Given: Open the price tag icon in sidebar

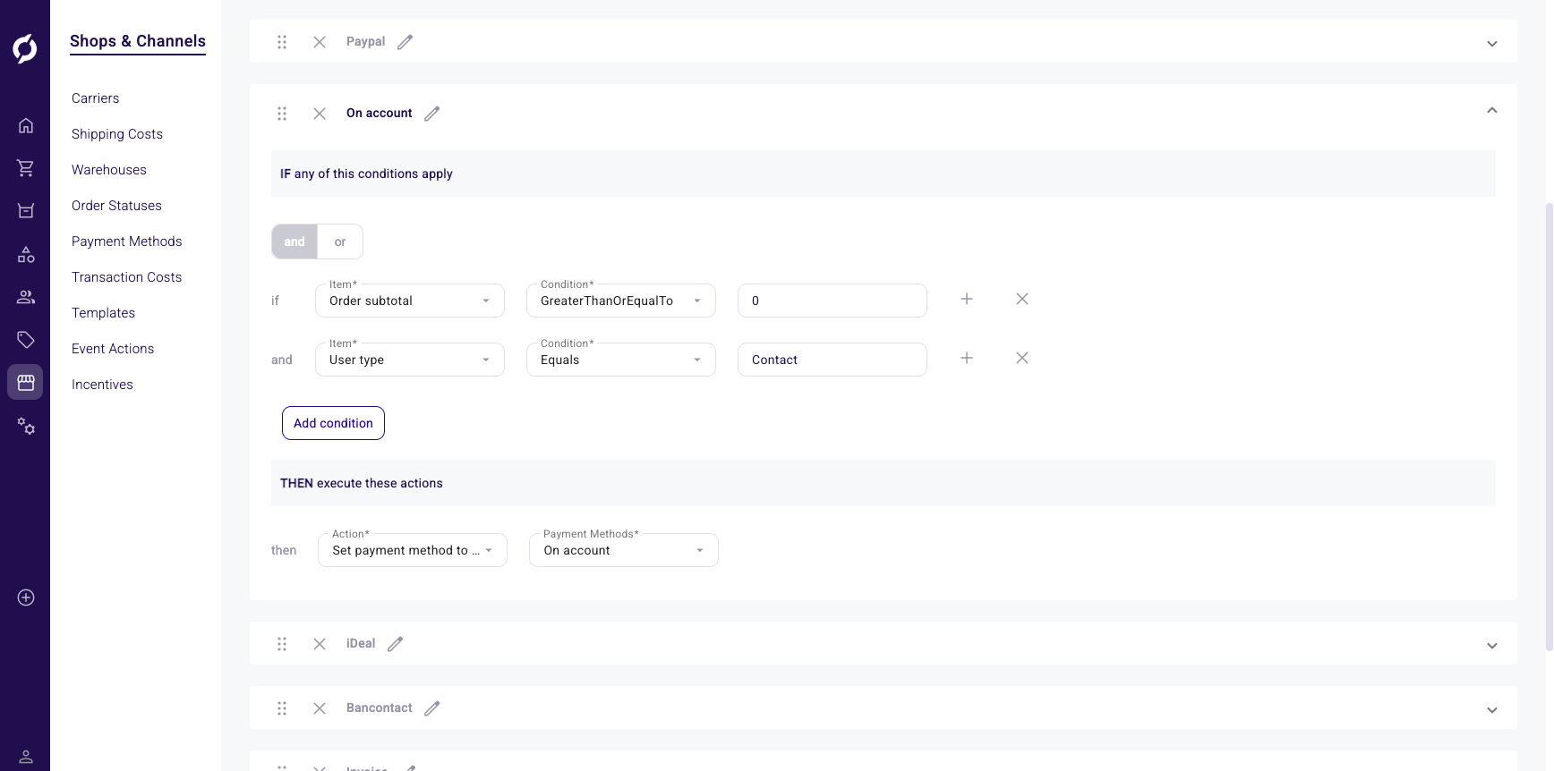Looking at the screenshot, I should pos(26,340).
